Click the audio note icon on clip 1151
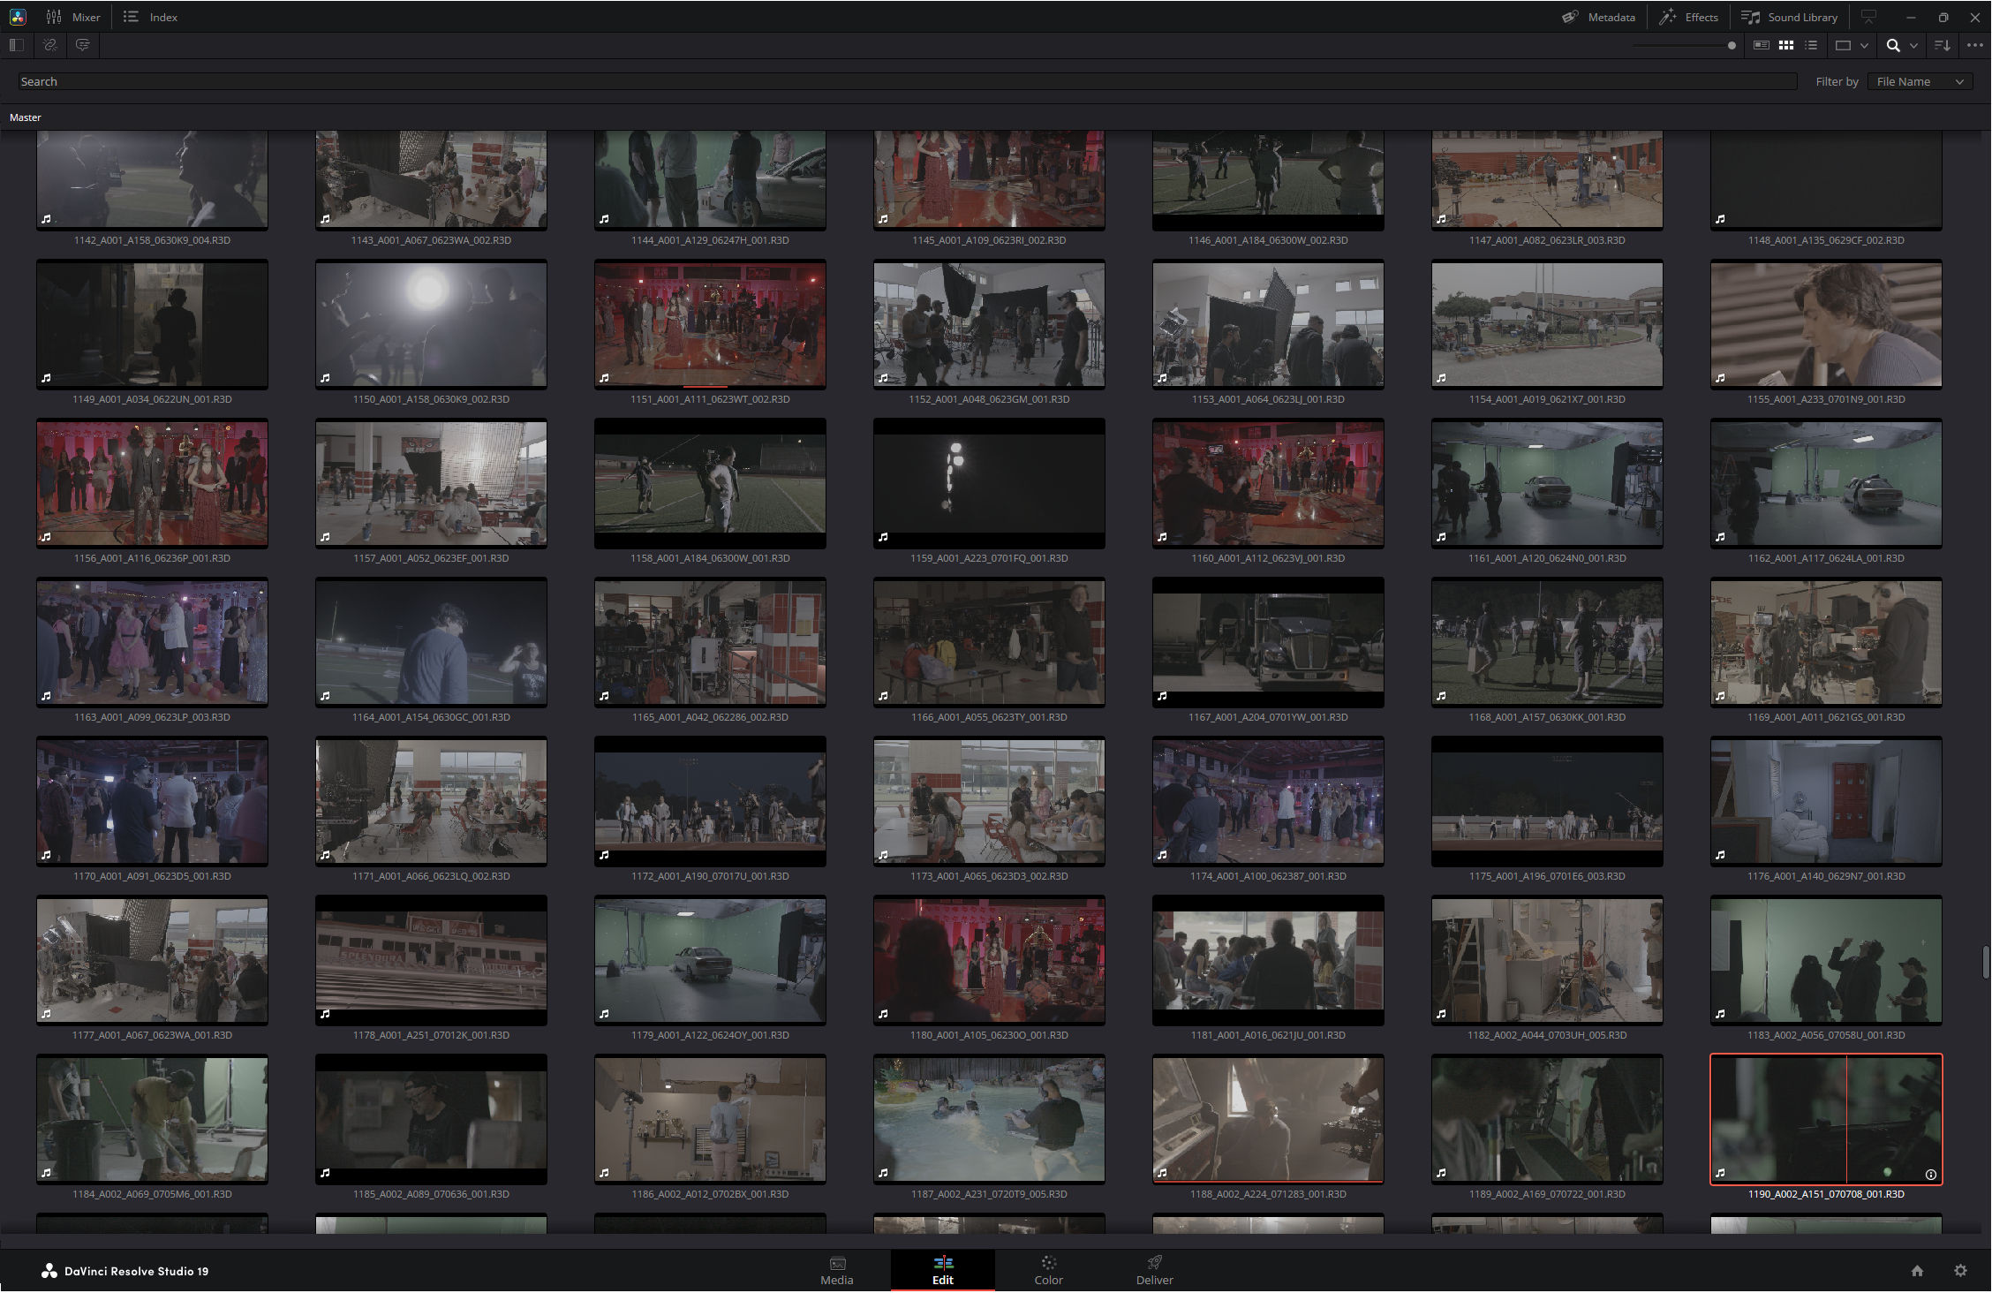 coord(604,378)
